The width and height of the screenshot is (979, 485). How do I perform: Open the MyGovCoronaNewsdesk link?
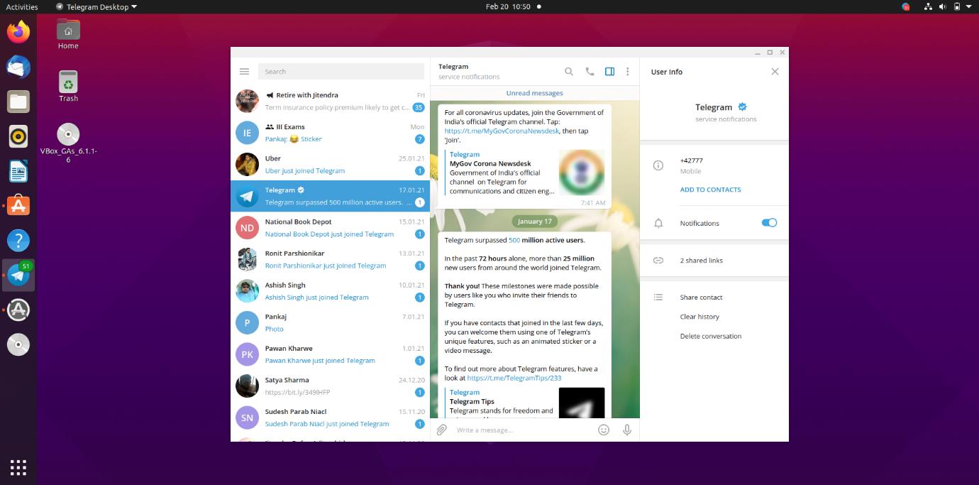[502, 131]
